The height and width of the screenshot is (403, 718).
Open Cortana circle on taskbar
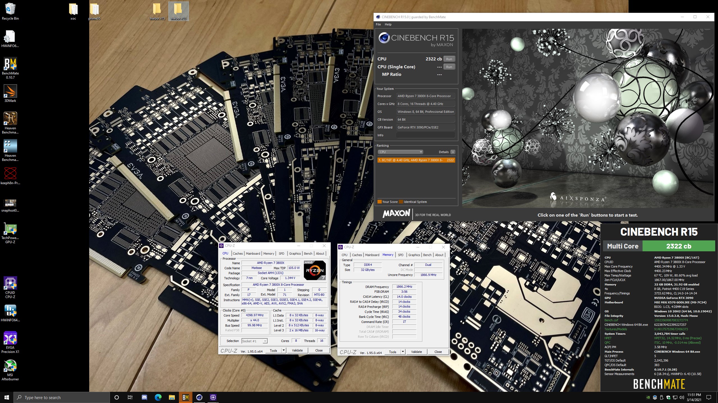click(117, 397)
